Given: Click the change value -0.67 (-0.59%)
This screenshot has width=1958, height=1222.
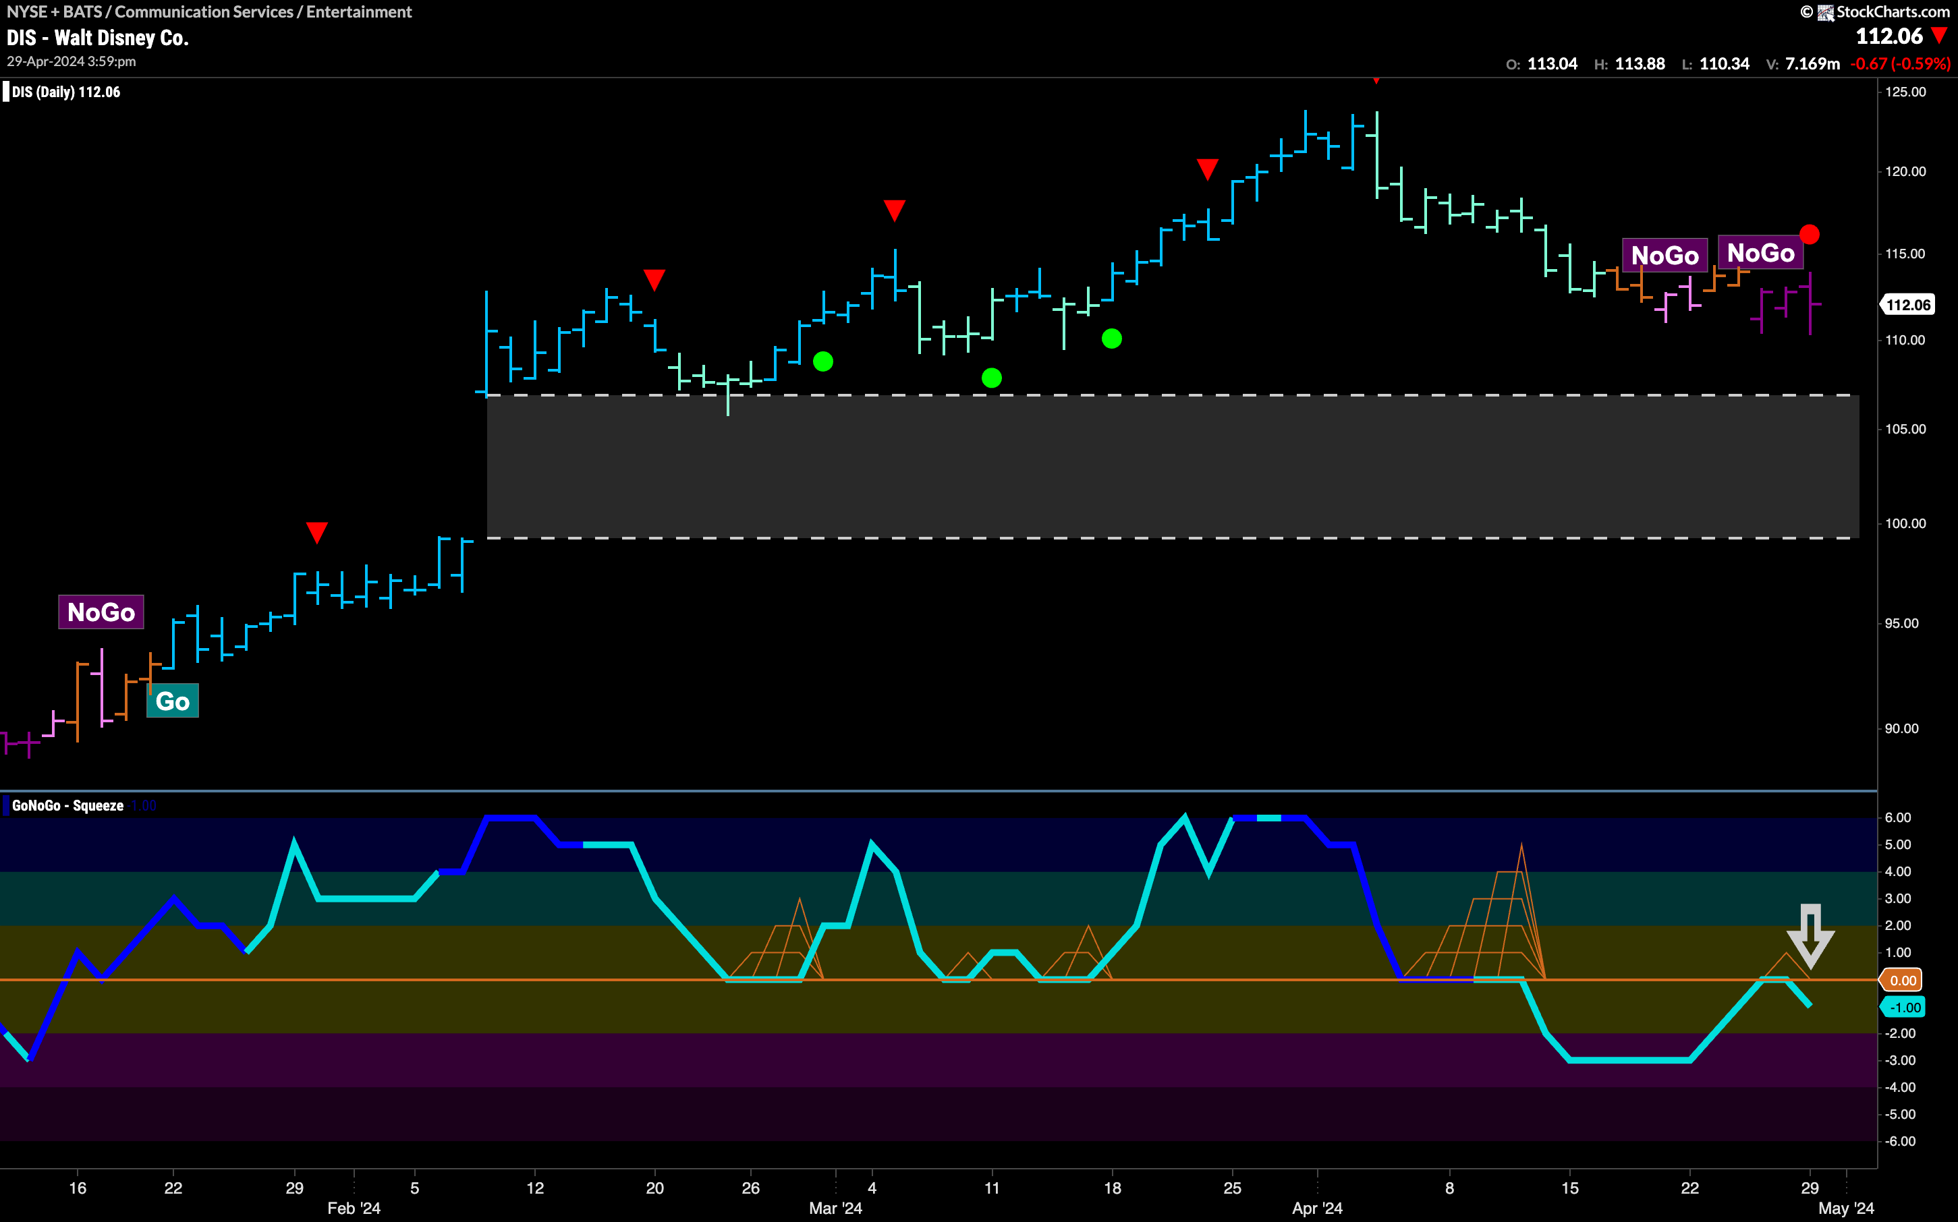Looking at the screenshot, I should 1901,64.
